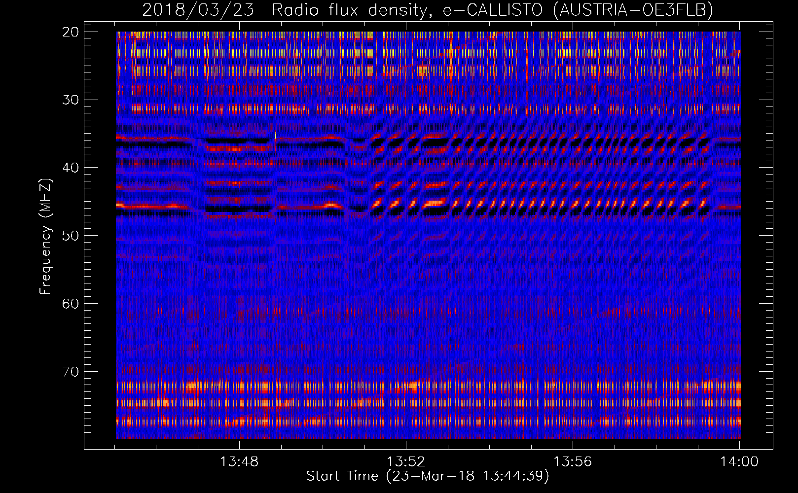
Task: Select the 'Frequency (MHZ)' y-axis label
Action: pyautogui.click(x=45, y=236)
